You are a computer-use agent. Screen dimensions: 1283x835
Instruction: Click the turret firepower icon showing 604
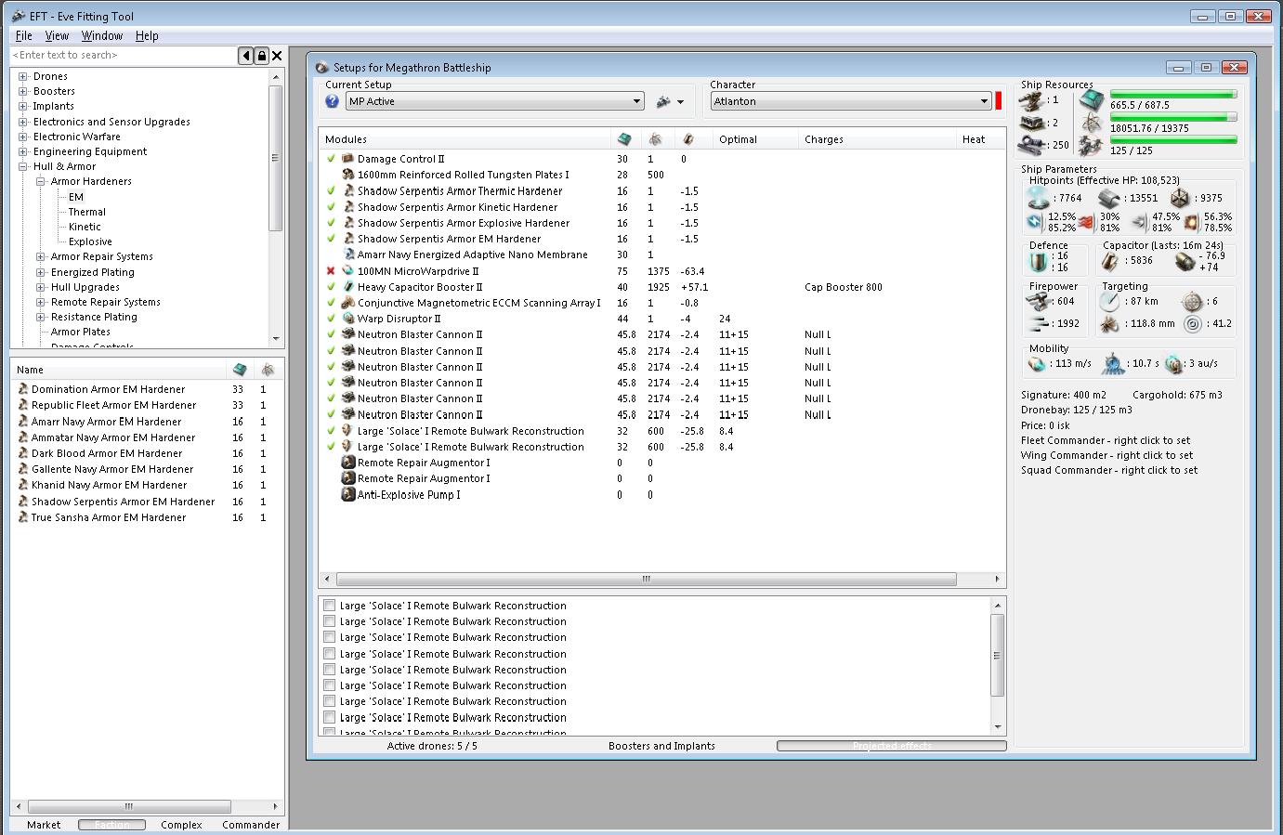click(x=1039, y=301)
